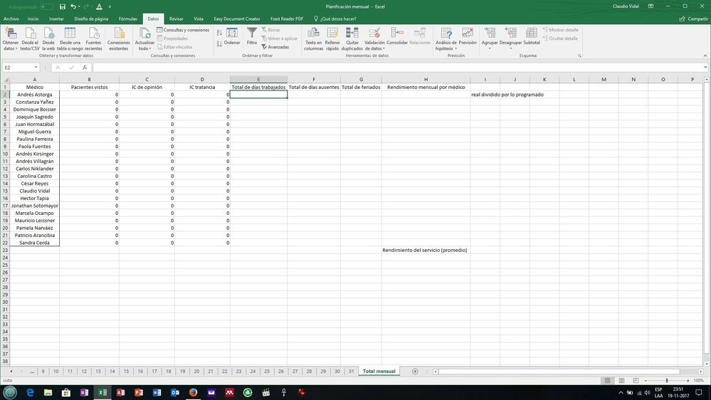Click the Windows Start button
The image size is (711, 400).
(10, 392)
